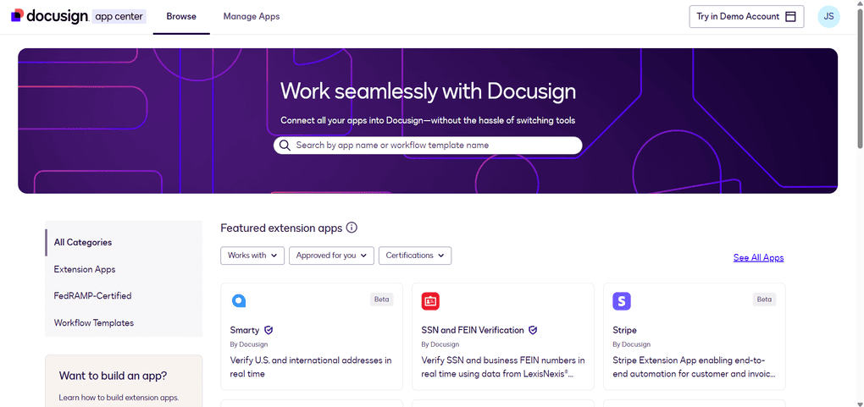This screenshot has width=864, height=407.
Task: Click 'Stripe Extension App enabling end-to-end' description
Action: pos(695,366)
